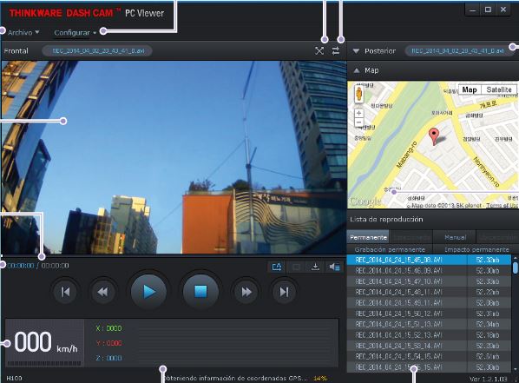
Task: Click the fullscreen expand icon above front video
Action: coord(319,50)
